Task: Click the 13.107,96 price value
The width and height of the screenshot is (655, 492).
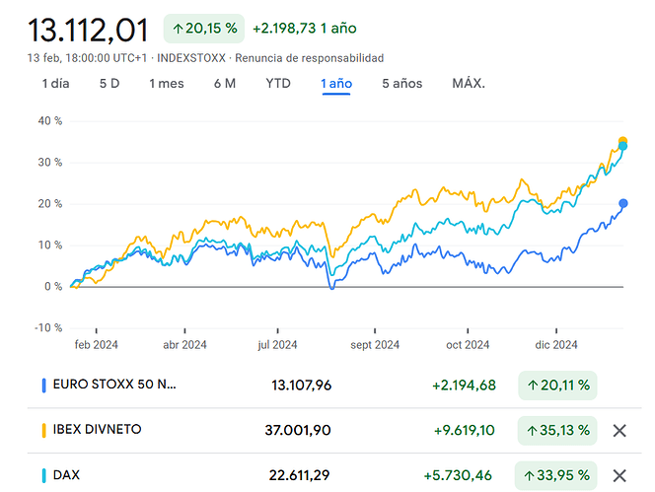Action: [301, 386]
